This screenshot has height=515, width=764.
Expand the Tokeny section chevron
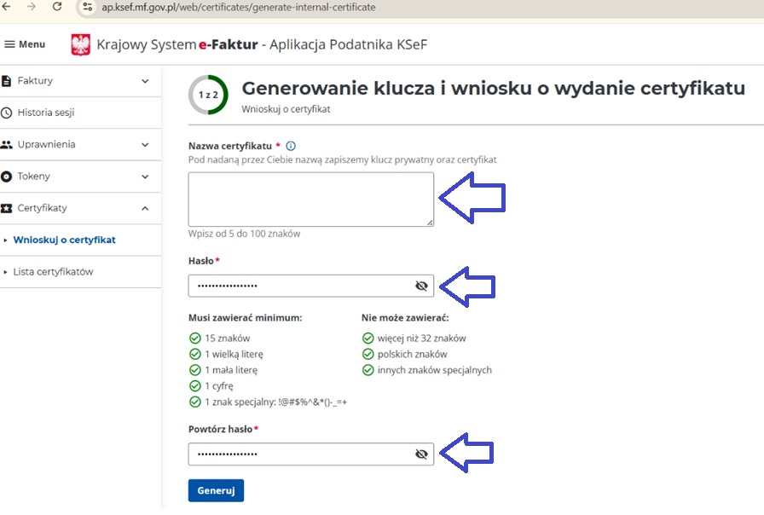point(145,176)
